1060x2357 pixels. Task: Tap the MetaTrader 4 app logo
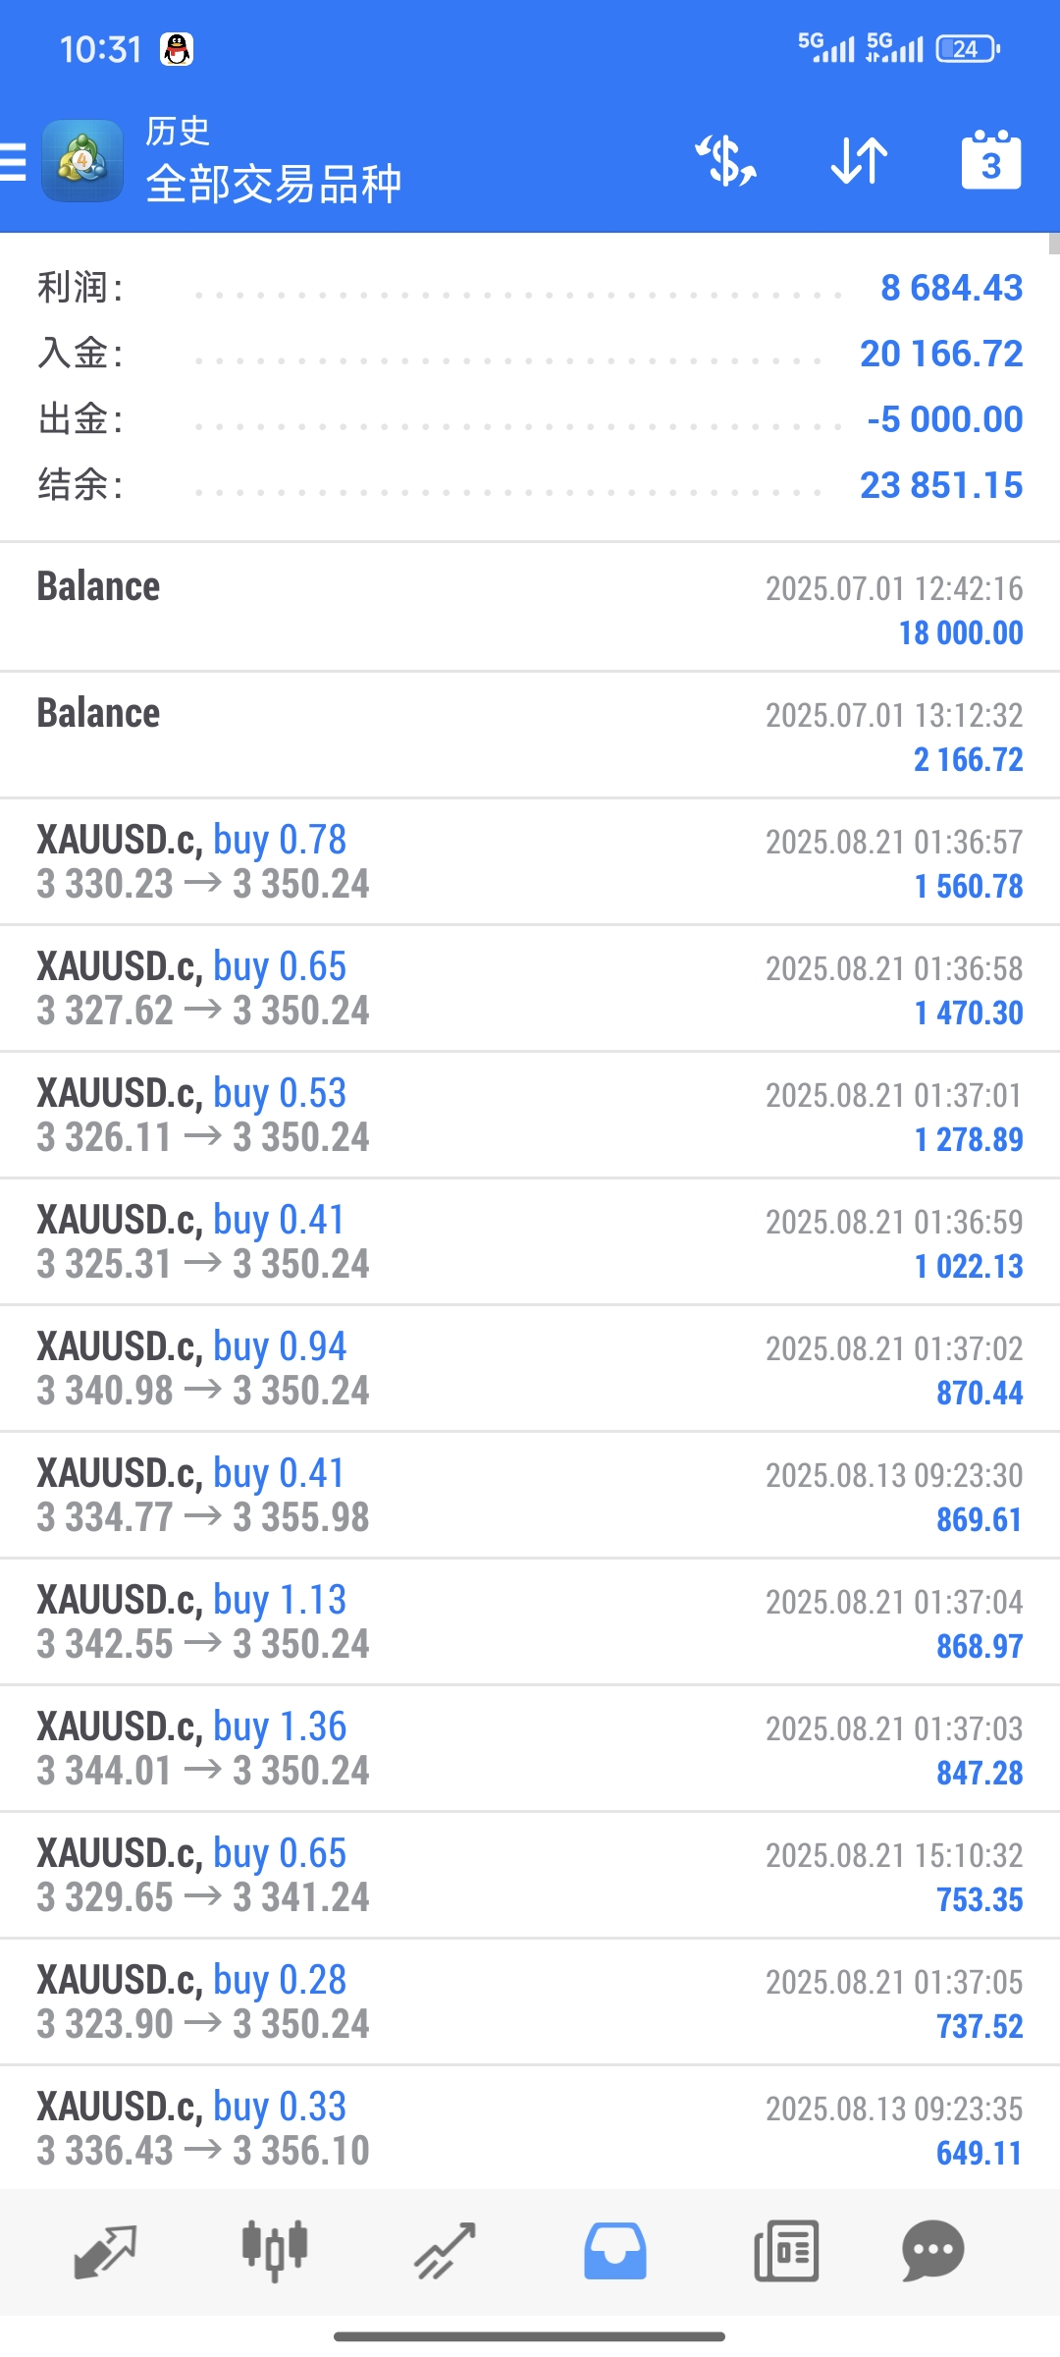click(x=82, y=161)
